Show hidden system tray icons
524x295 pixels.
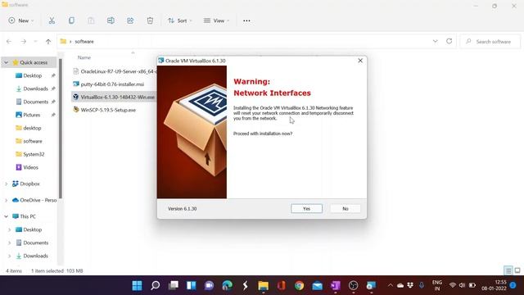pyautogui.click(x=390, y=285)
